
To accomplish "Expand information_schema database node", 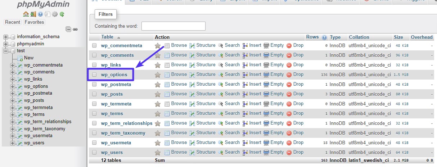I will (x=6, y=37).
